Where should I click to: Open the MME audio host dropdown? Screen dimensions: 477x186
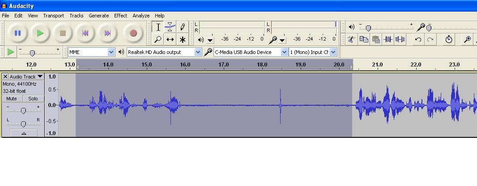pos(92,52)
